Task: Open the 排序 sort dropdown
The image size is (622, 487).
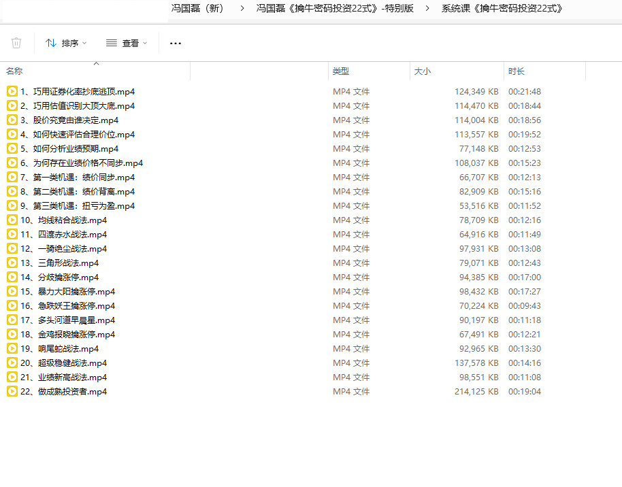Action: (x=66, y=43)
